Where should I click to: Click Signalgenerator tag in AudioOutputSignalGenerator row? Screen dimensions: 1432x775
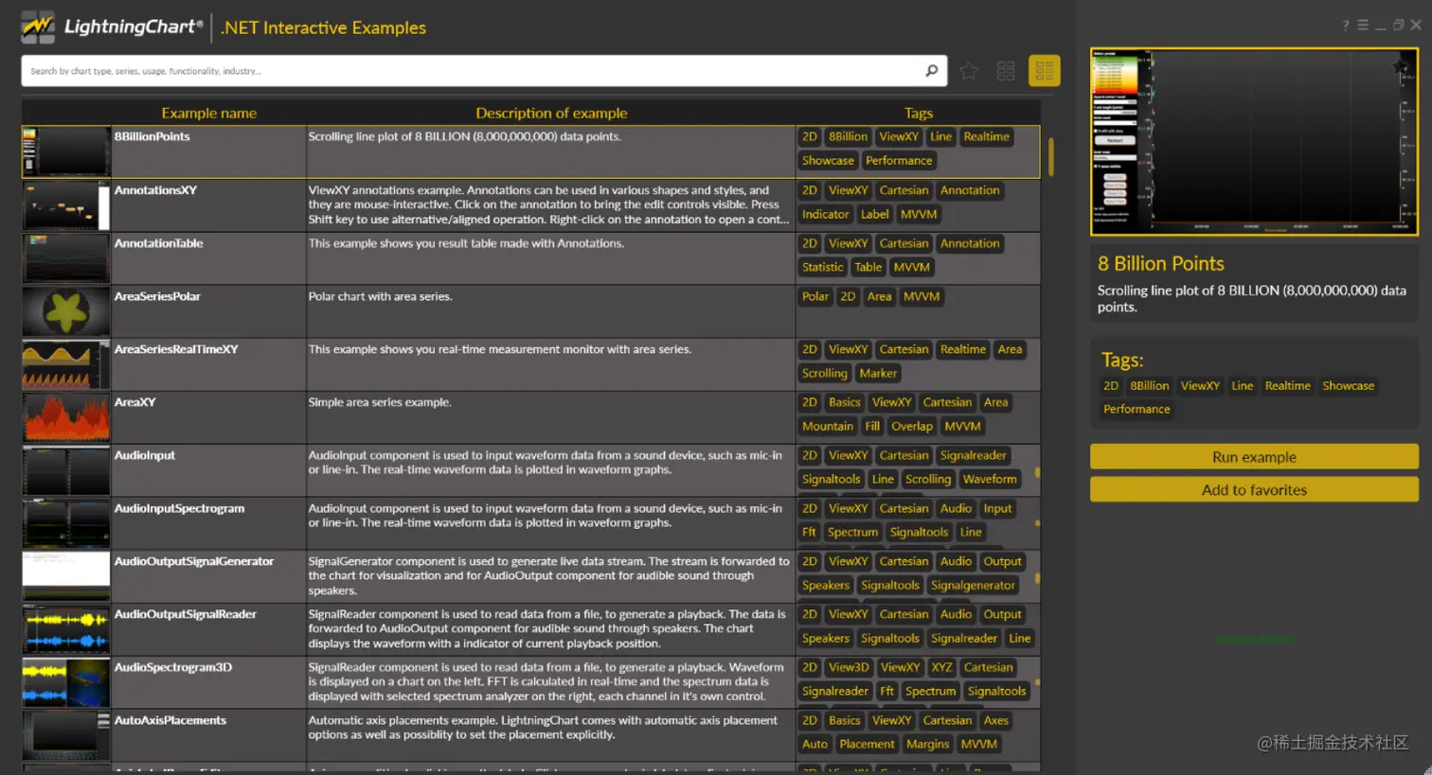pos(973,585)
